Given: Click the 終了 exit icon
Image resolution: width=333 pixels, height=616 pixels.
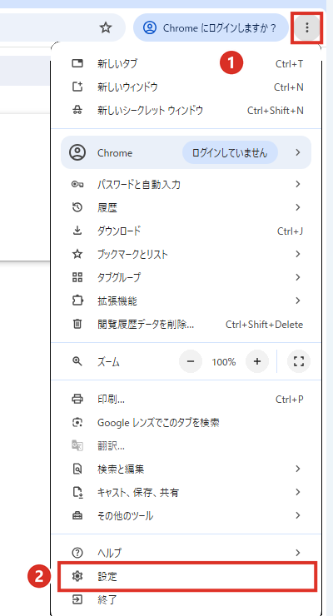Looking at the screenshot, I should pos(77,600).
